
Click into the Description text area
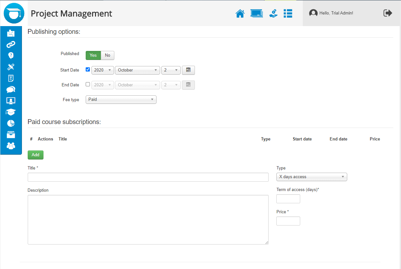point(148,220)
